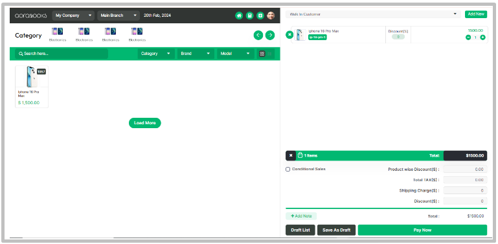The image size is (498, 244).
Task: Switch to list view layout
Action: click(x=269, y=54)
